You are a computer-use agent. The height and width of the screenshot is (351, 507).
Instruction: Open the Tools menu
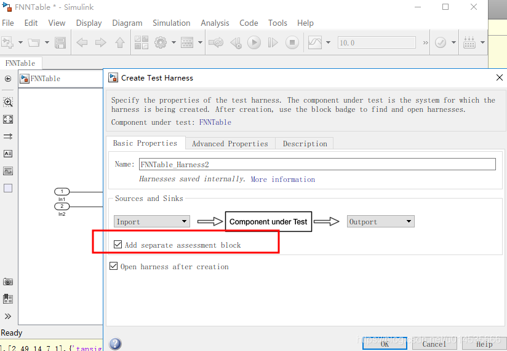[277, 23]
